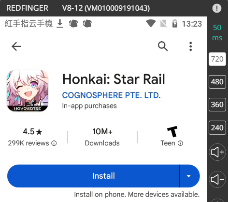
Task: Select the 240 resolution option
Action: [x=217, y=128]
